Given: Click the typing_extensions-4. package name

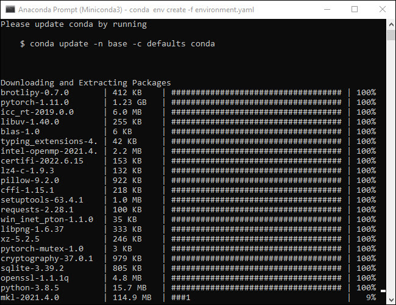Looking at the screenshot, I should click(49, 142).
